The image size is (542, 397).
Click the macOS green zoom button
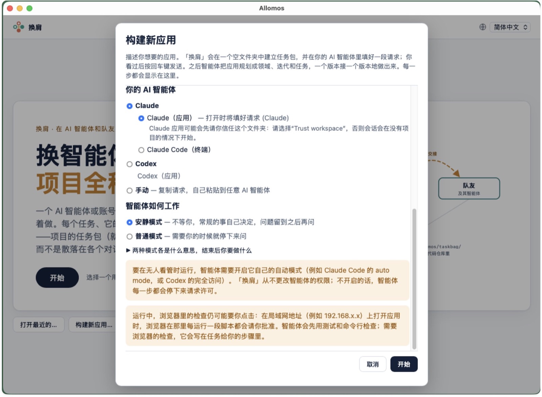coord(29,8)
